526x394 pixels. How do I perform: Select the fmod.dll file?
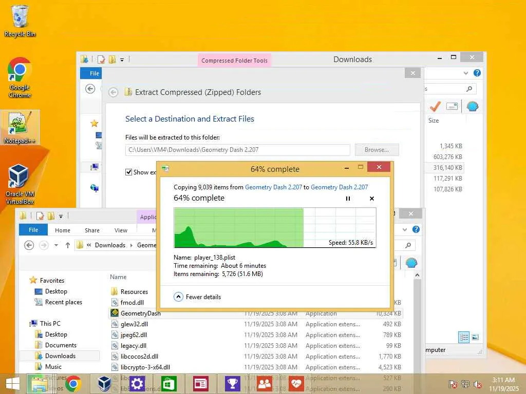[132, 303]
